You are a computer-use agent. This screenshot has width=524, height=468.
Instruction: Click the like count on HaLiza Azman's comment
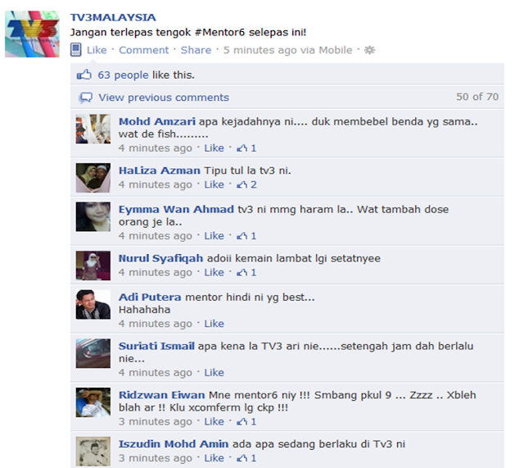tap(246, 184)
